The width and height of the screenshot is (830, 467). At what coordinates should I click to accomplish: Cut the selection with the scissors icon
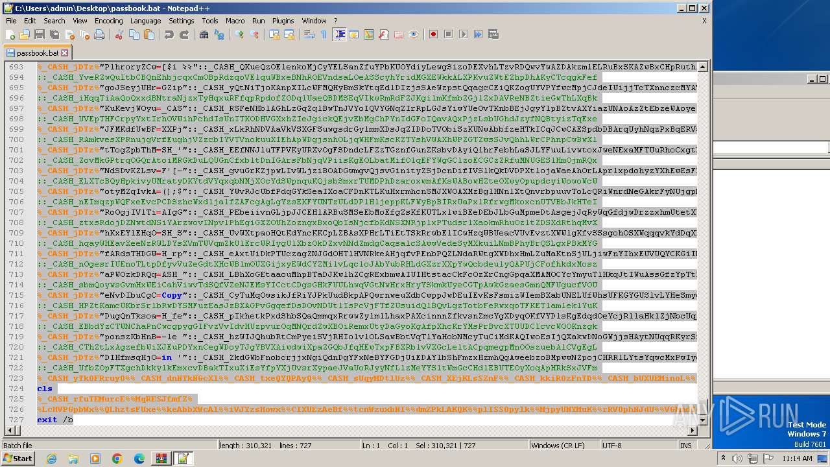[x=119, y=34]
